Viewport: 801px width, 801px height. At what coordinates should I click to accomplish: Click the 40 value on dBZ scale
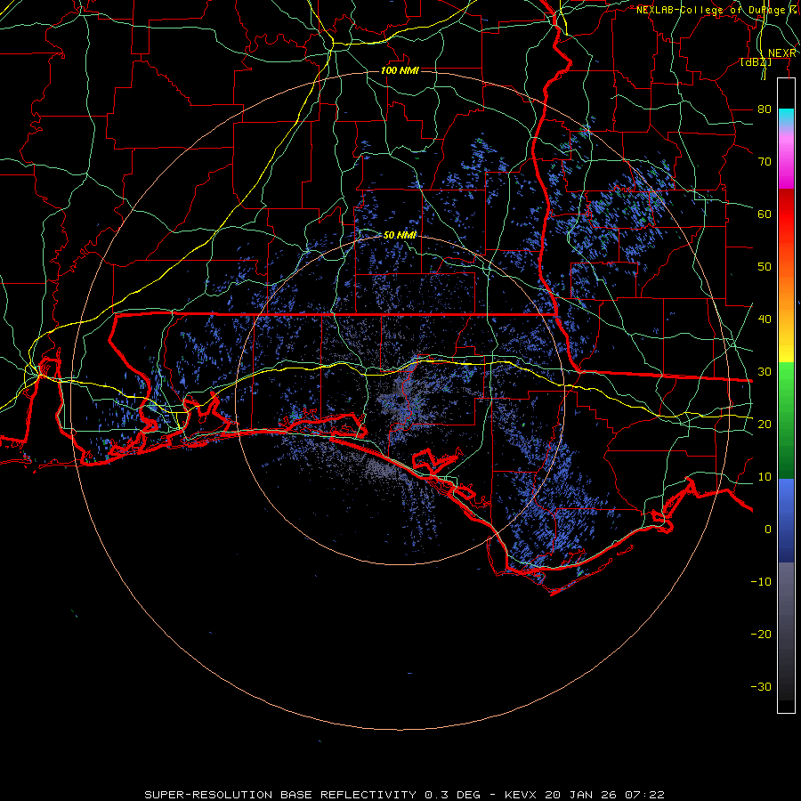pyautogui.click(x=765, y=320)
